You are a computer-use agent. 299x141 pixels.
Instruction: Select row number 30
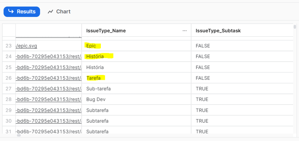9,121
